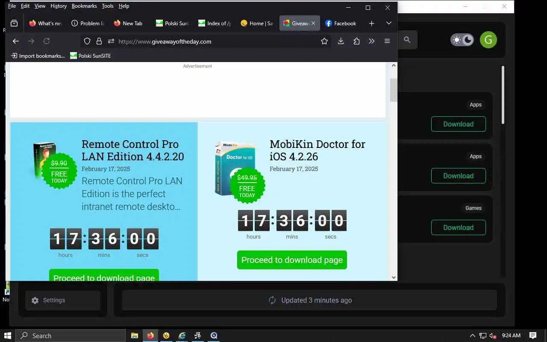Image resolution: width=547 pixels, height=342 pixels.
Task: Click the taskbar Search box
Action: 71,336
